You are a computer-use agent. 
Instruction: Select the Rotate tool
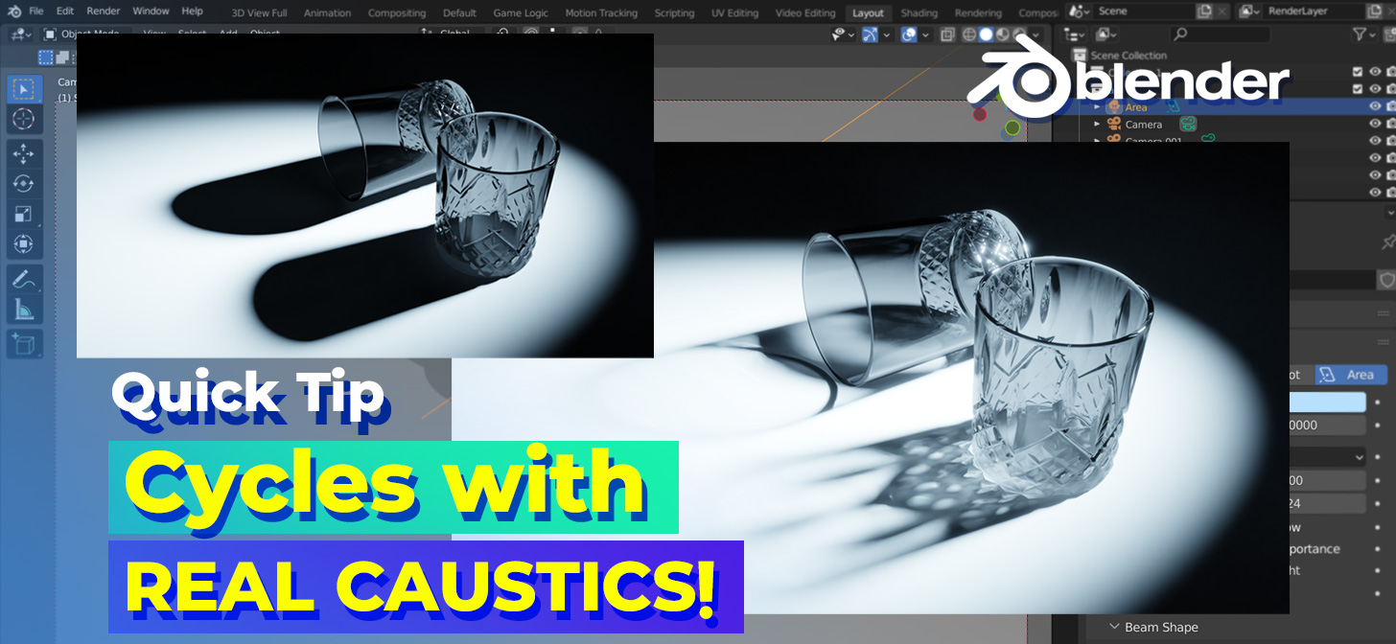(x=24, y=183)
